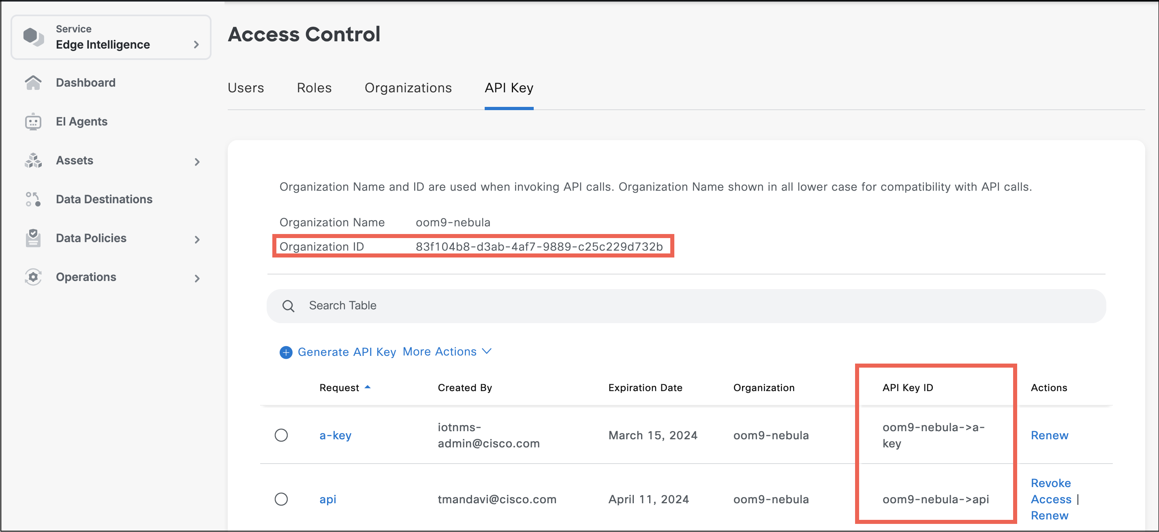Click Revoke Access for the api row

coord(1051,491)
